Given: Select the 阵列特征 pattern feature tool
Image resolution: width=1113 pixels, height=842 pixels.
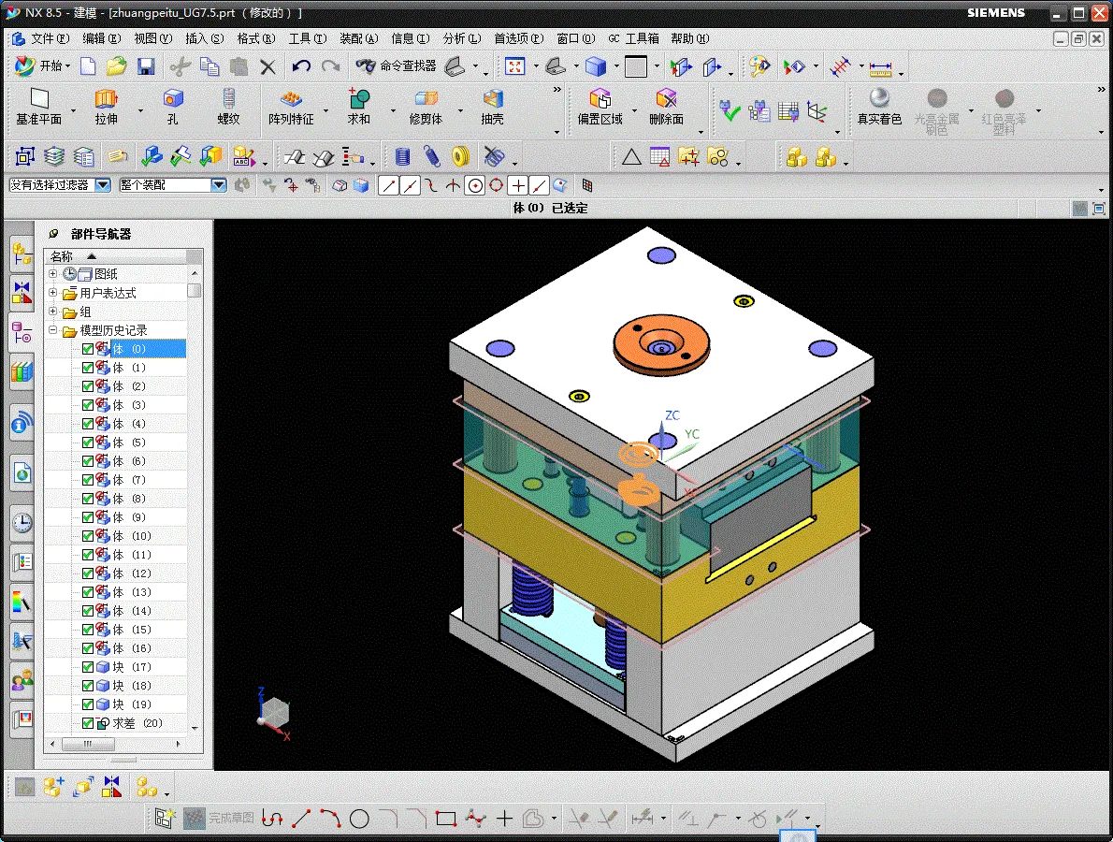Looking at the screenshot, I should click(291, 107).
